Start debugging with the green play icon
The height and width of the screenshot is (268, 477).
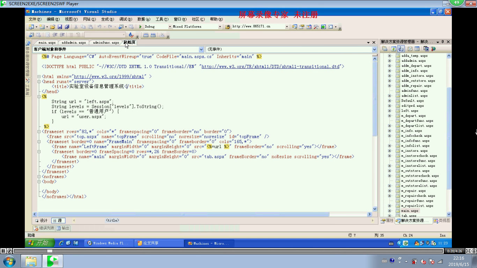click(140, 27)
